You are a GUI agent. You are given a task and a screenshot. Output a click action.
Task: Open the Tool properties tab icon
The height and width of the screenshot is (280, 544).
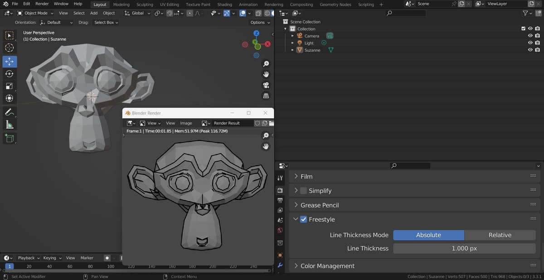pyautogui.click(x=280, y=178)
